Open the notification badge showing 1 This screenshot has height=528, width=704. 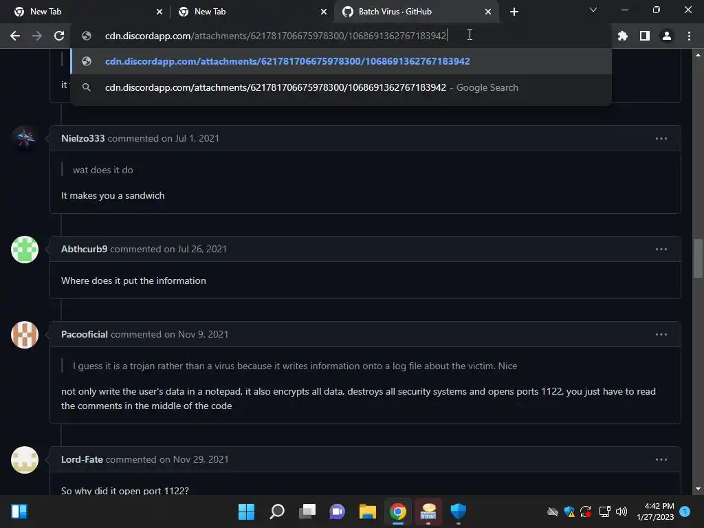click(x=685, y=511)
